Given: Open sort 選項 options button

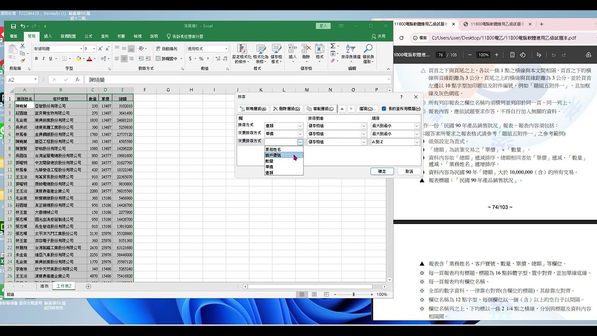Looking at the screenshot, I should tap(367, 109).
